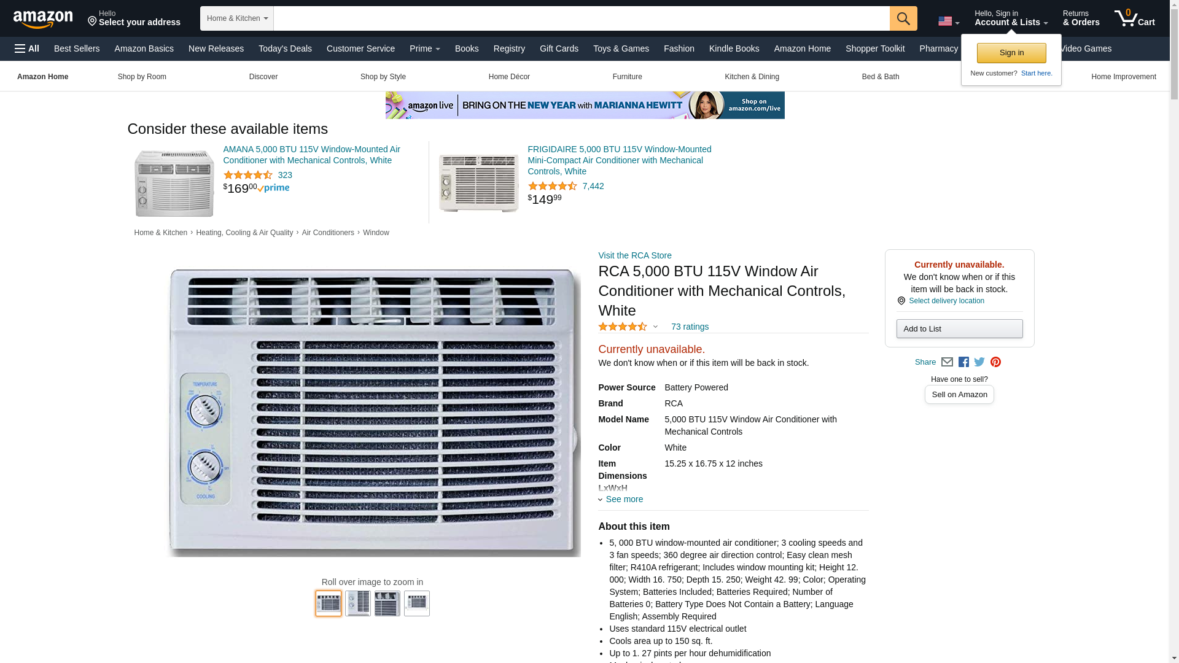
Task: Go to Kitchen & Dining tab
Action: tap(752, 77)
